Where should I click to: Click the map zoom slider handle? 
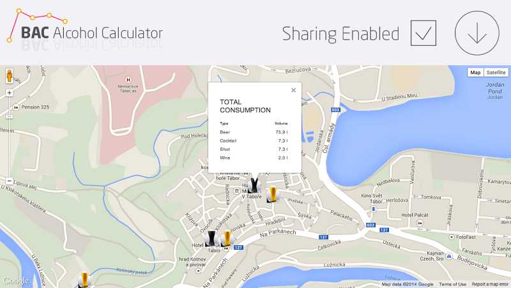pyautogui.click(x=10, y=117)
